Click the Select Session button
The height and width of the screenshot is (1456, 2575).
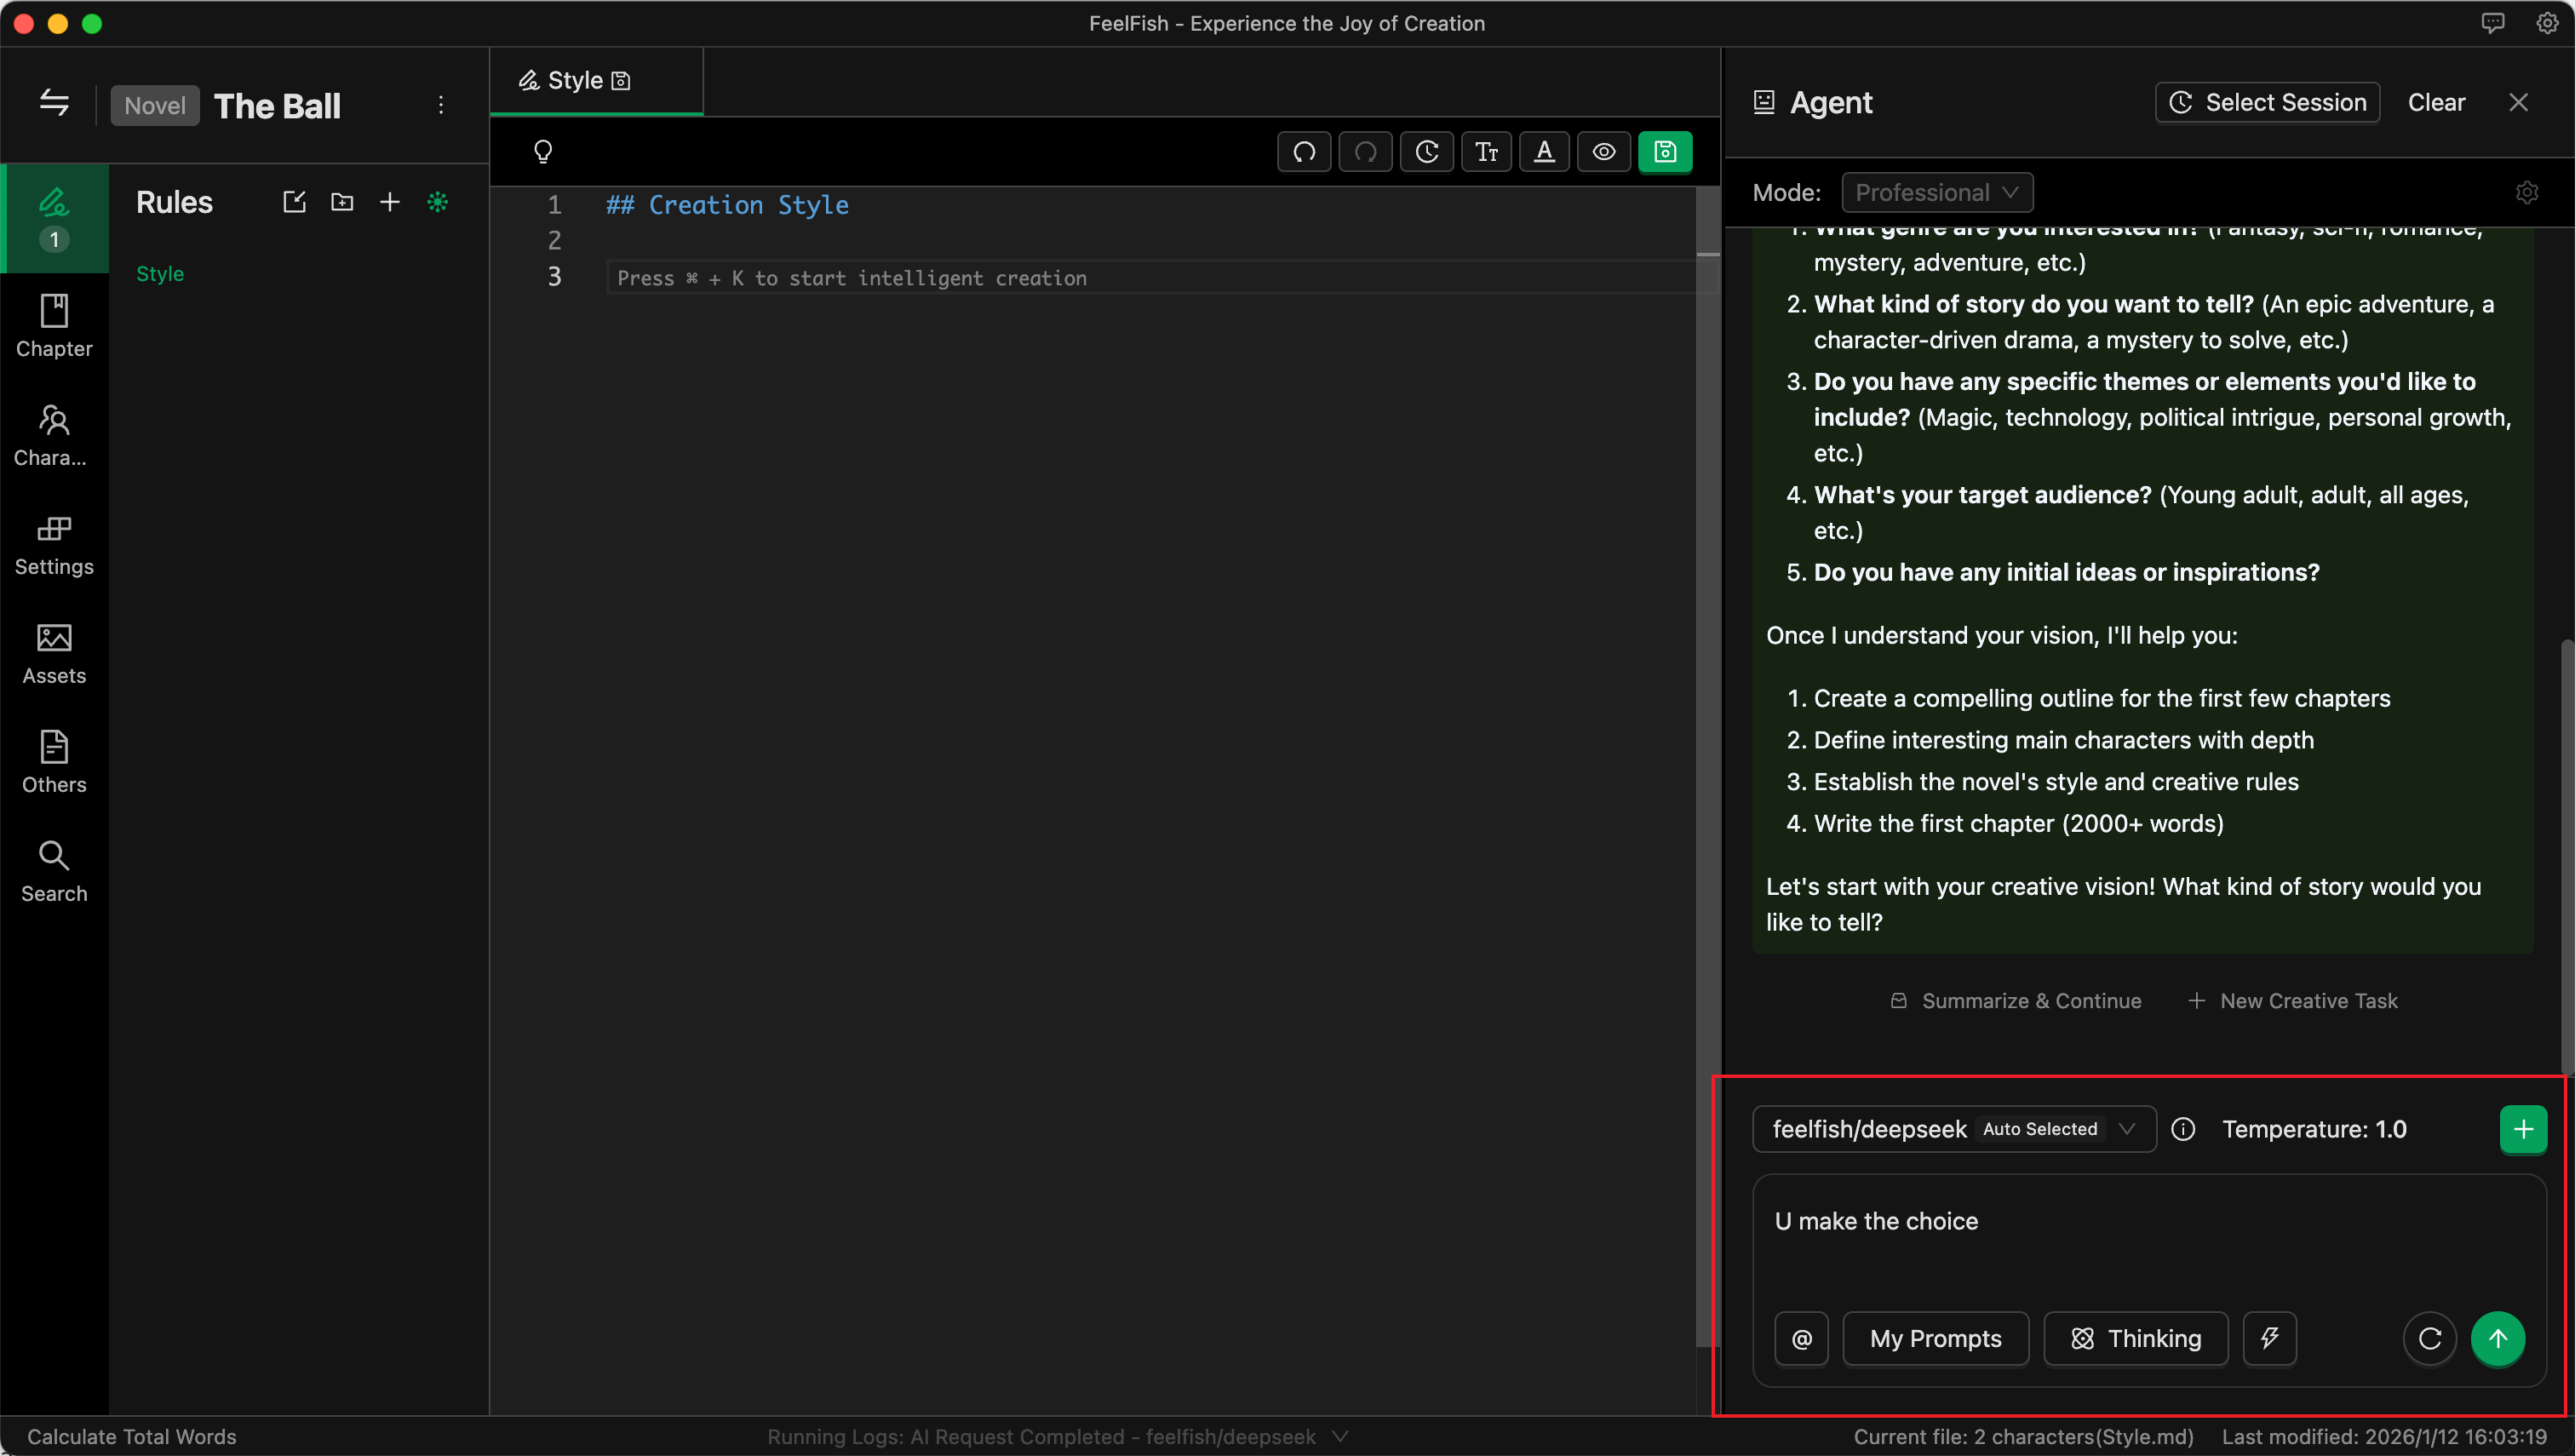(x=2266, y=102)
